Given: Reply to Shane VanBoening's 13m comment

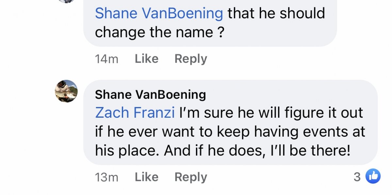Looking at the screenshot, I should pyautogui.click(x=191, y=177).
